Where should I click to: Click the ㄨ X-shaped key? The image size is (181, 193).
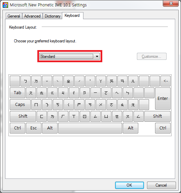tap(101, 105)
